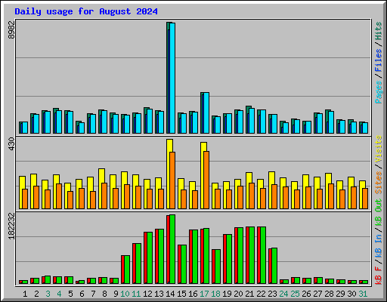The image size is (387, 302).
Task: Click green weekend day label 11
Action: 136,294
